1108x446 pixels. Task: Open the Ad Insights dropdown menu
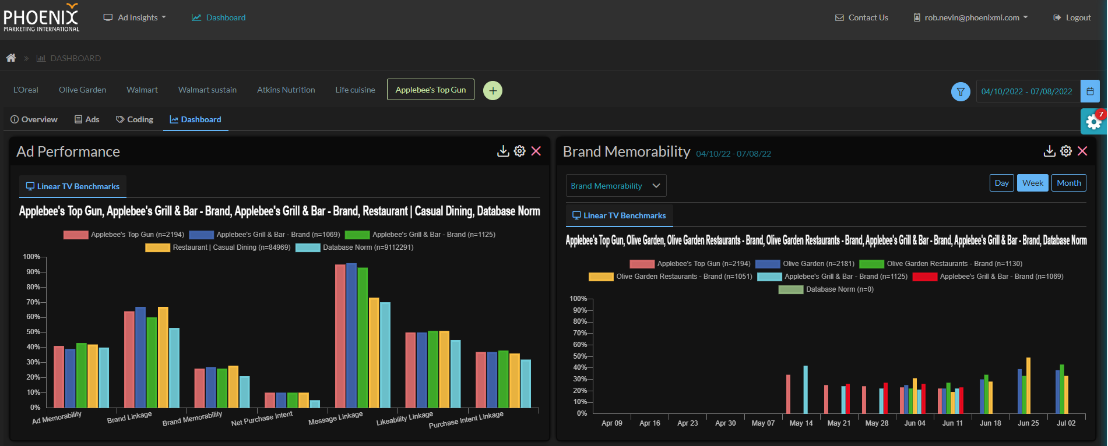[x=135, y=17]
